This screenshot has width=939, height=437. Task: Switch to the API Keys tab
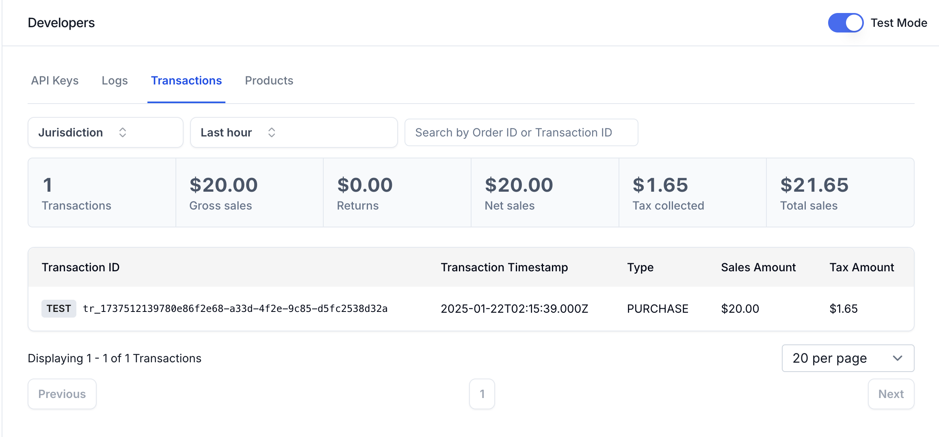[x=55, y=80]
